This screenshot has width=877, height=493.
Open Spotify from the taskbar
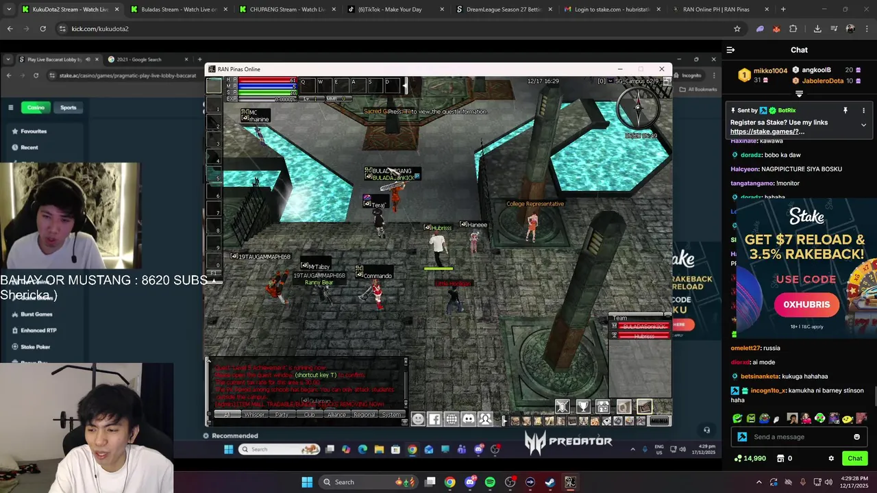[x=490, y=482]
